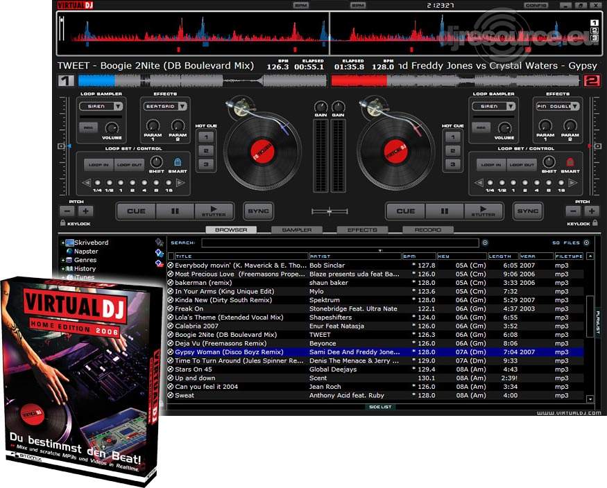Open the Siren sampler dropdown
The height and width of the screenshot is (488, 607).
tap(101, 106)
